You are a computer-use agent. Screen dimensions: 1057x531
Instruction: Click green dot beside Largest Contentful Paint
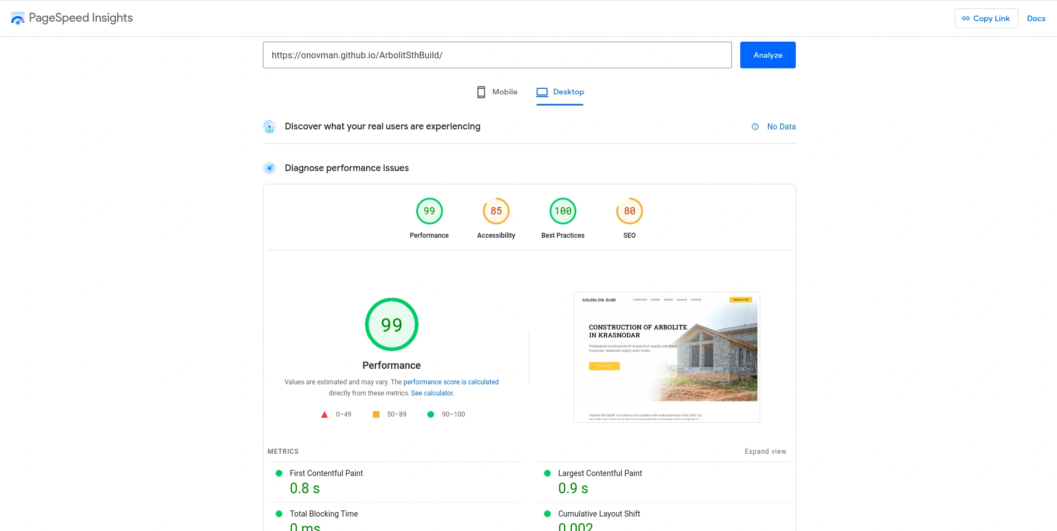point(547,473)
